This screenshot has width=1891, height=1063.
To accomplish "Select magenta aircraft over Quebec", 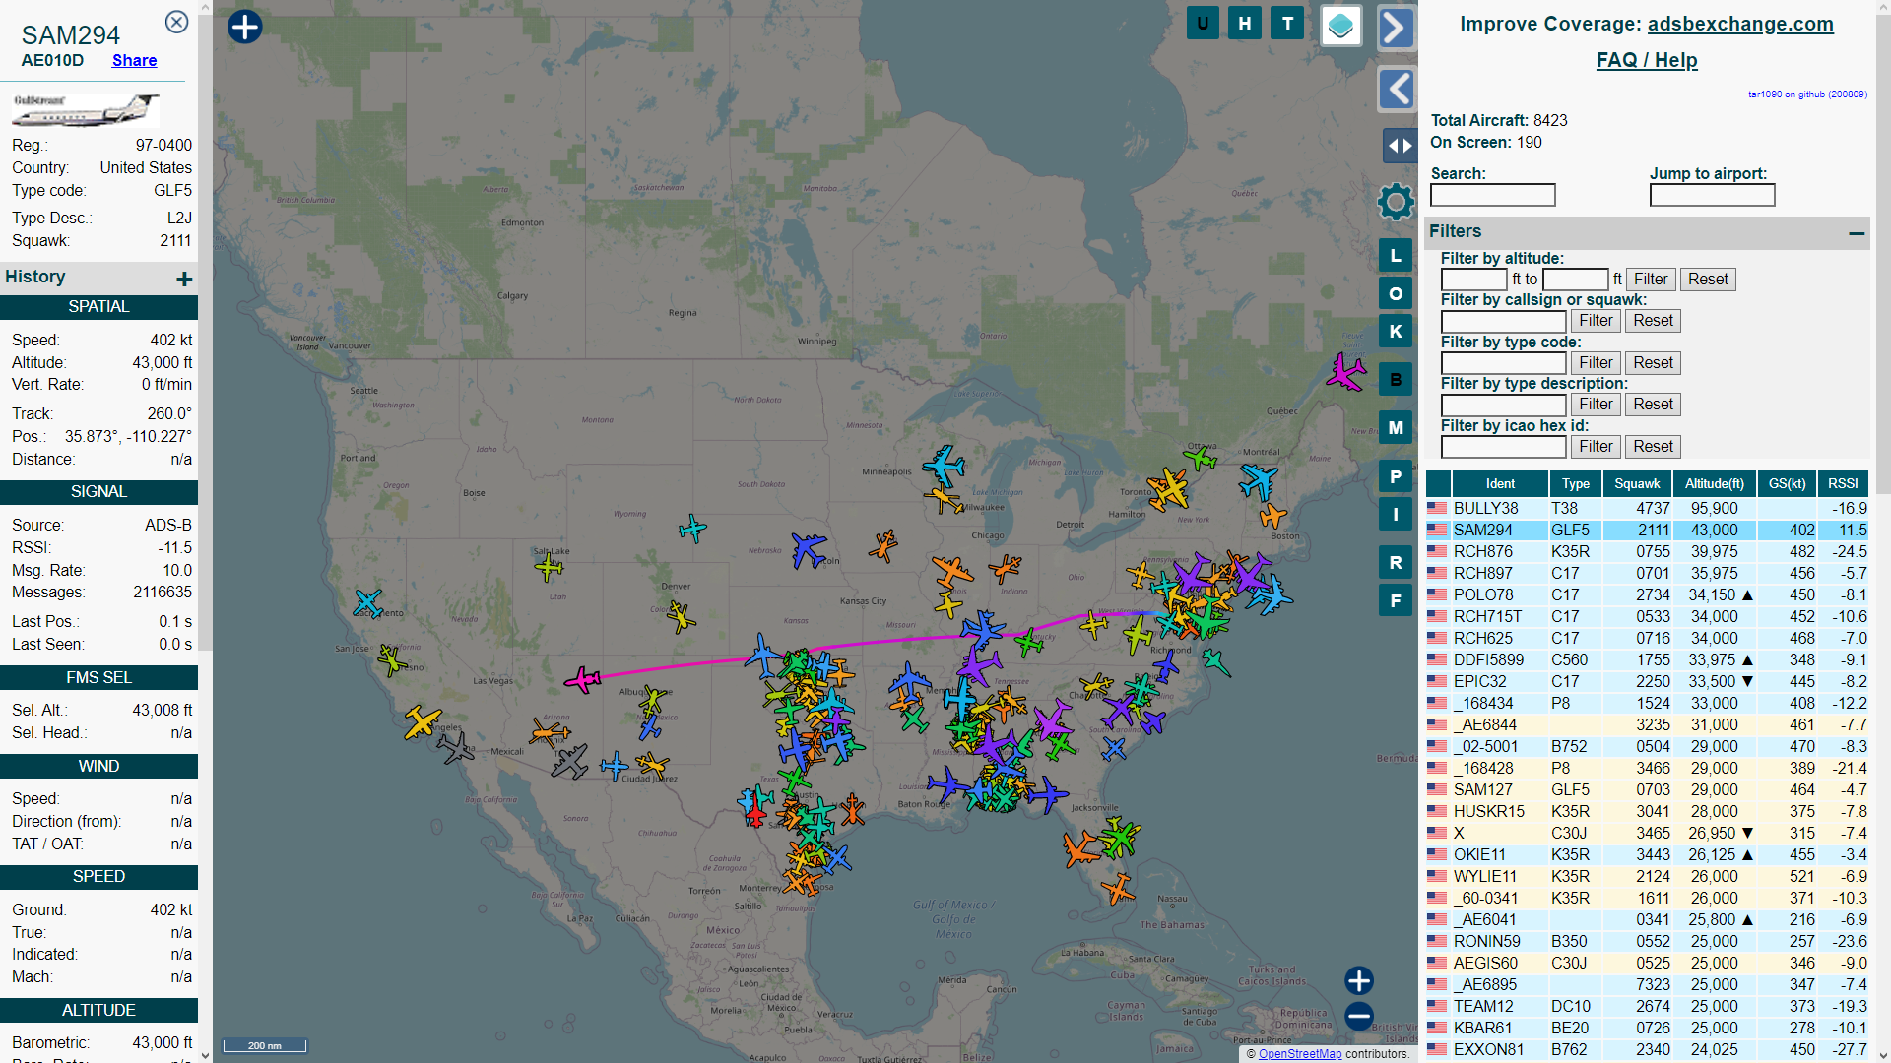I will (1344, 372).
